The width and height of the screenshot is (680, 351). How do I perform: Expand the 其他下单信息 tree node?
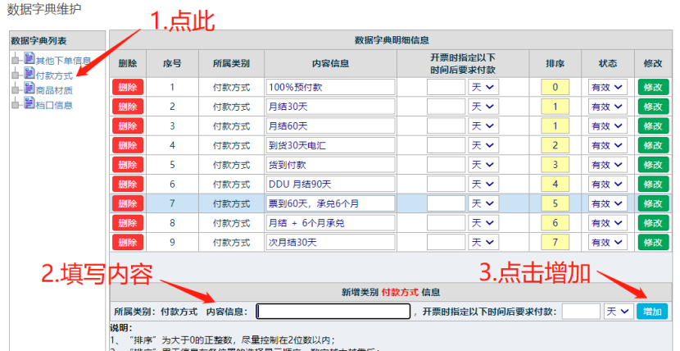pyautogui.click(x=15, y=60)
